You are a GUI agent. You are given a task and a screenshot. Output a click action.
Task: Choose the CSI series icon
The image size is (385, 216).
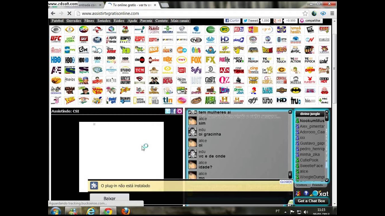(x=210, y=80)
